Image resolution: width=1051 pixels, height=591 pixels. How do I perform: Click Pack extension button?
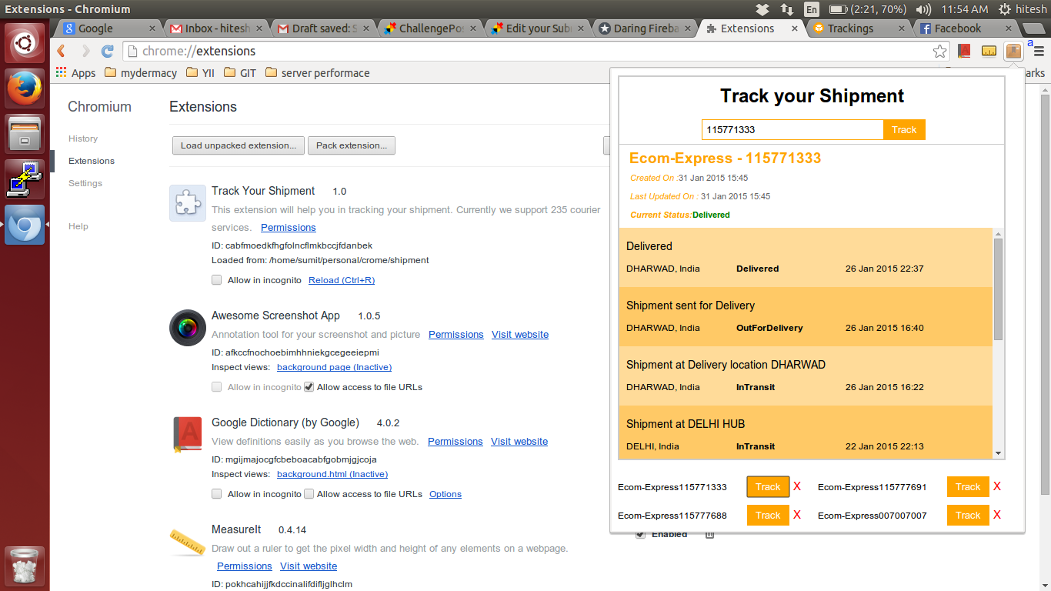tap(352, 145)
